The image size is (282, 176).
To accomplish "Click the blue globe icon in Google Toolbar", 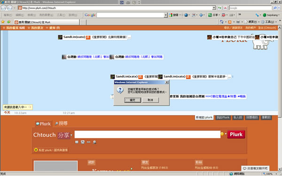I will pyautogui.click(x=186, y=15).
